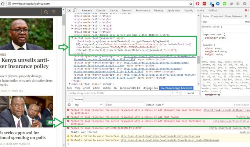
Task: Select the #top breadcrumb
Action: [x=78, y=88]
